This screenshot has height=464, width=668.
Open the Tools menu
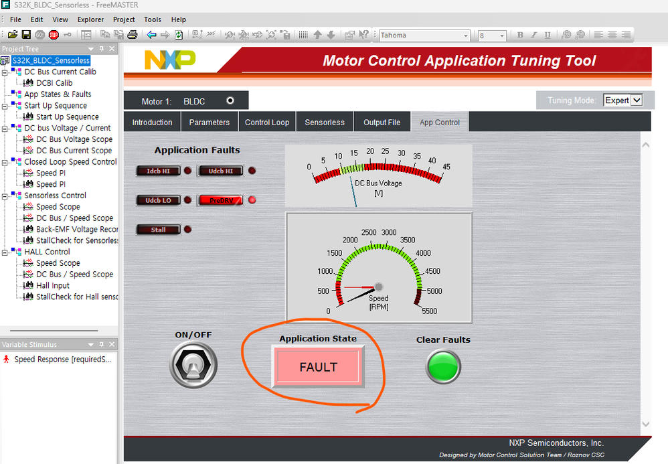[153, 19]
